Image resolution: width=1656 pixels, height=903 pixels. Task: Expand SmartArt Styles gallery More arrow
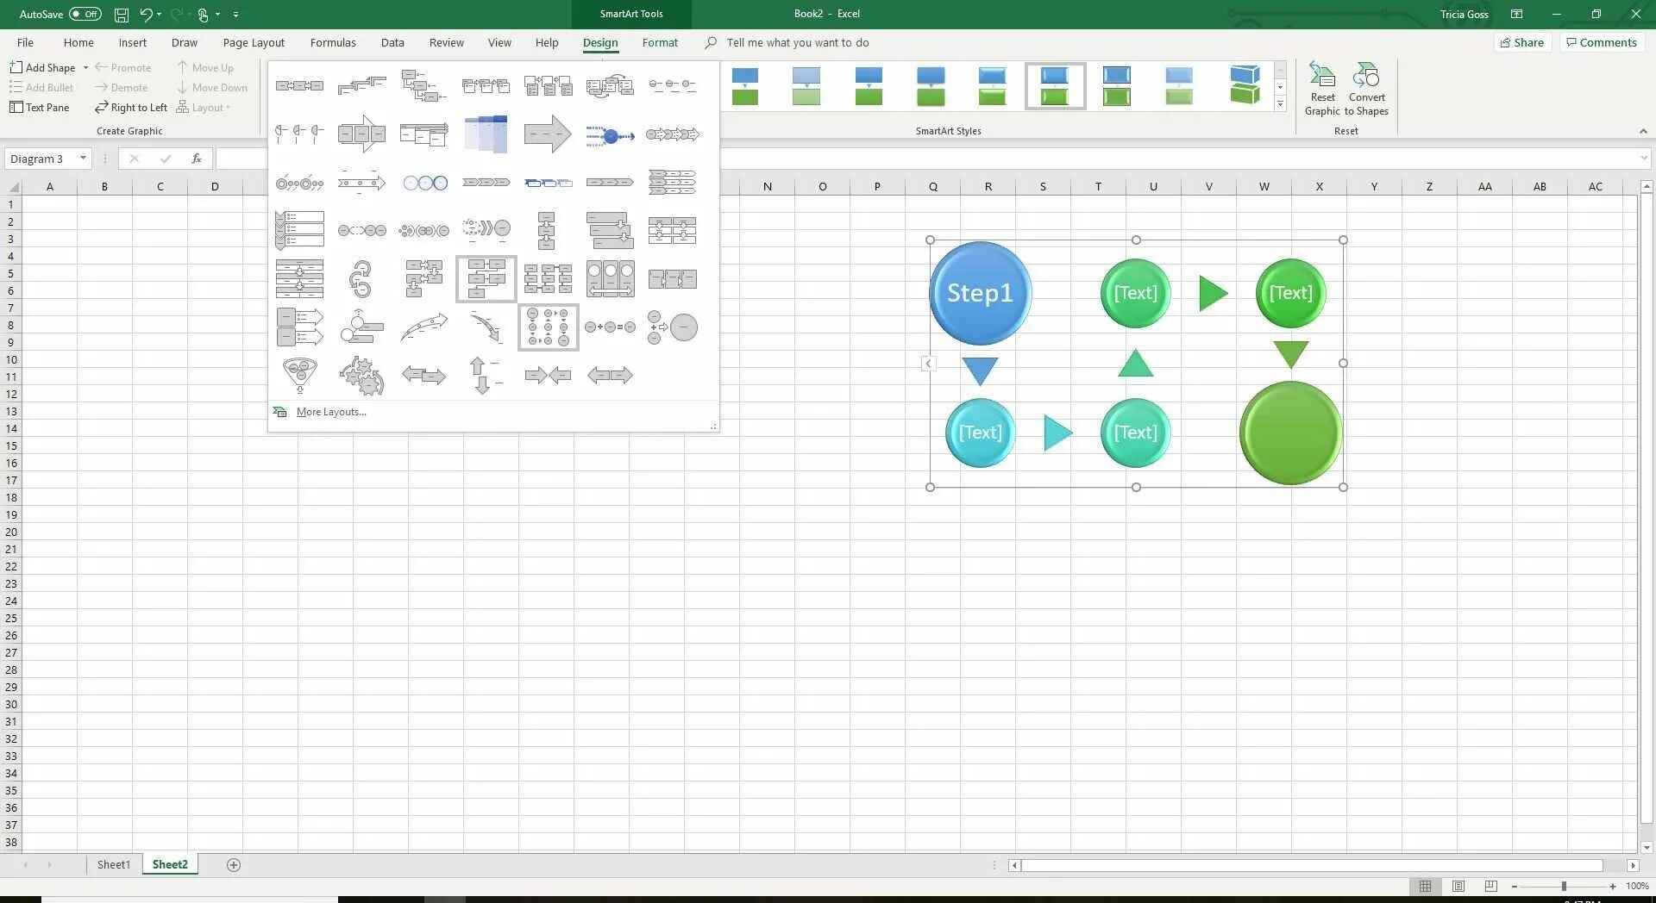click(x=1280, y=104)
